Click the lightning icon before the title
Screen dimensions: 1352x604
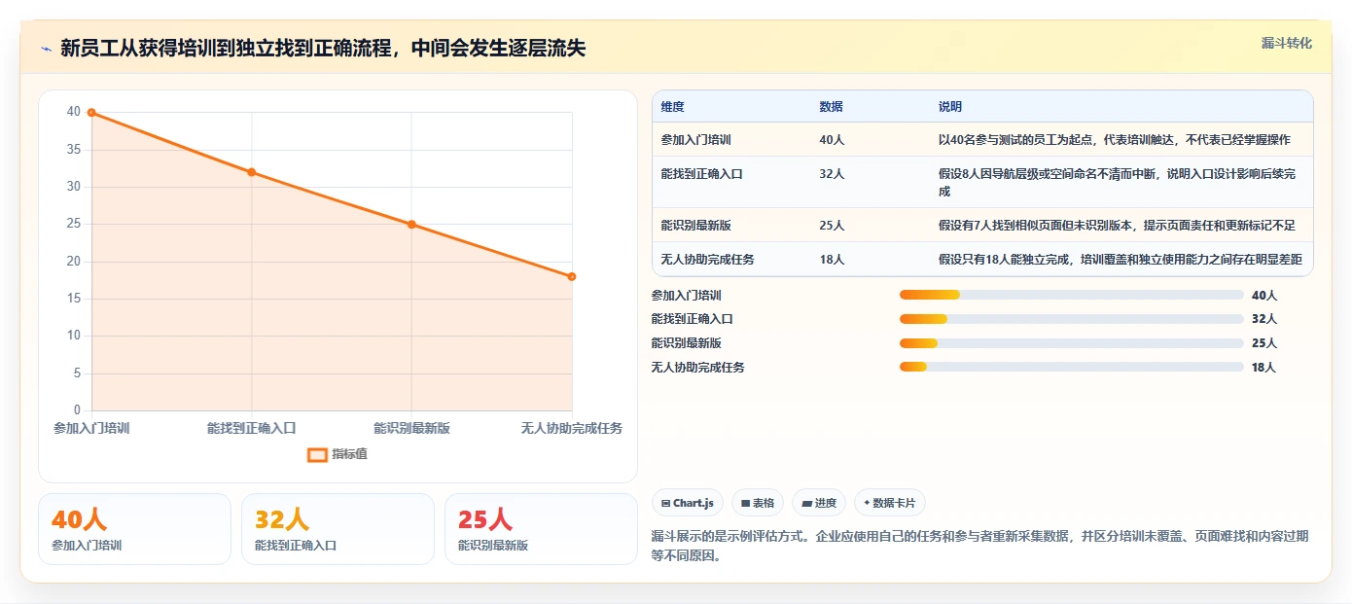(46, 49)
